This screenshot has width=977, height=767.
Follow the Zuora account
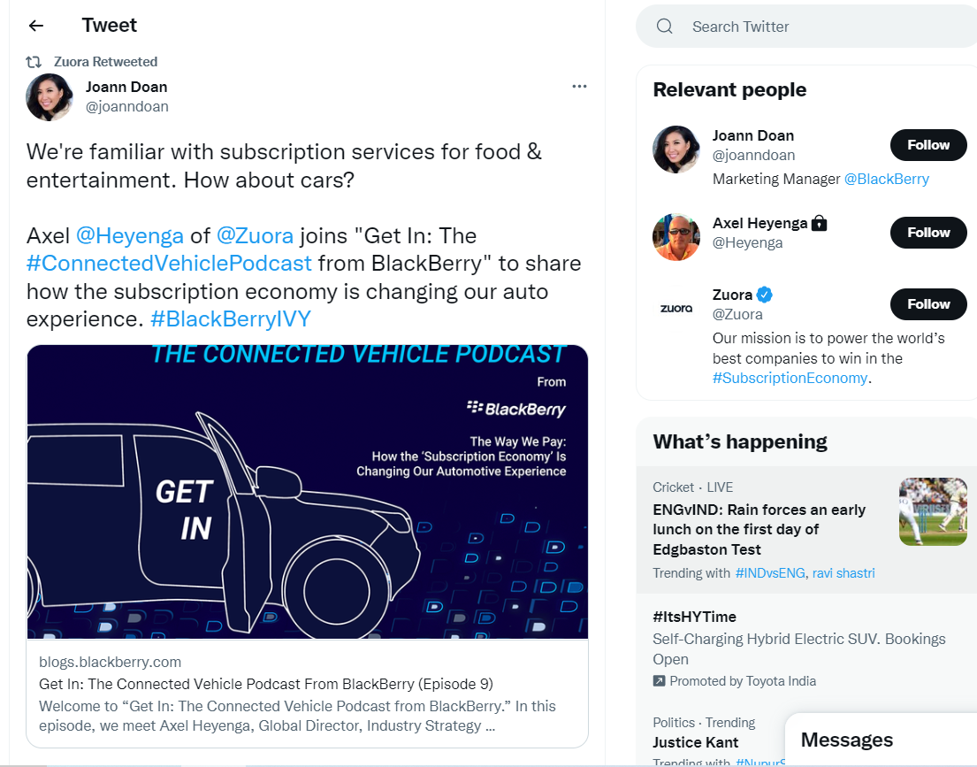pyautogui.click(x=927, y=304)
